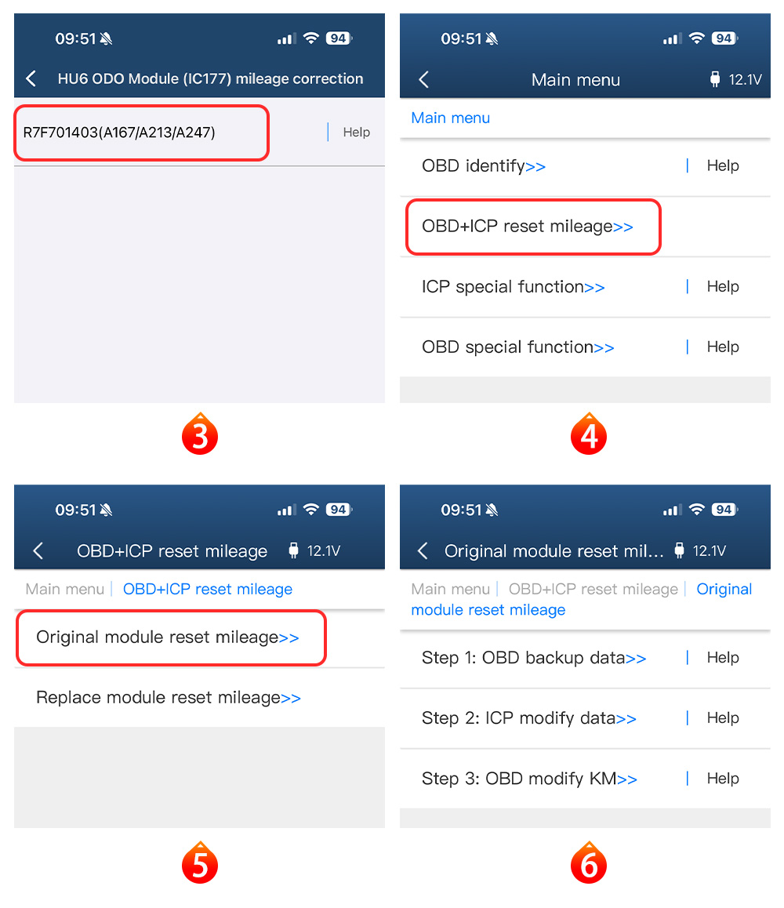Open Step 1: OBD backup data>>
Image resolution: width=784 pixels, height=908 pixels.
point(534,658)
